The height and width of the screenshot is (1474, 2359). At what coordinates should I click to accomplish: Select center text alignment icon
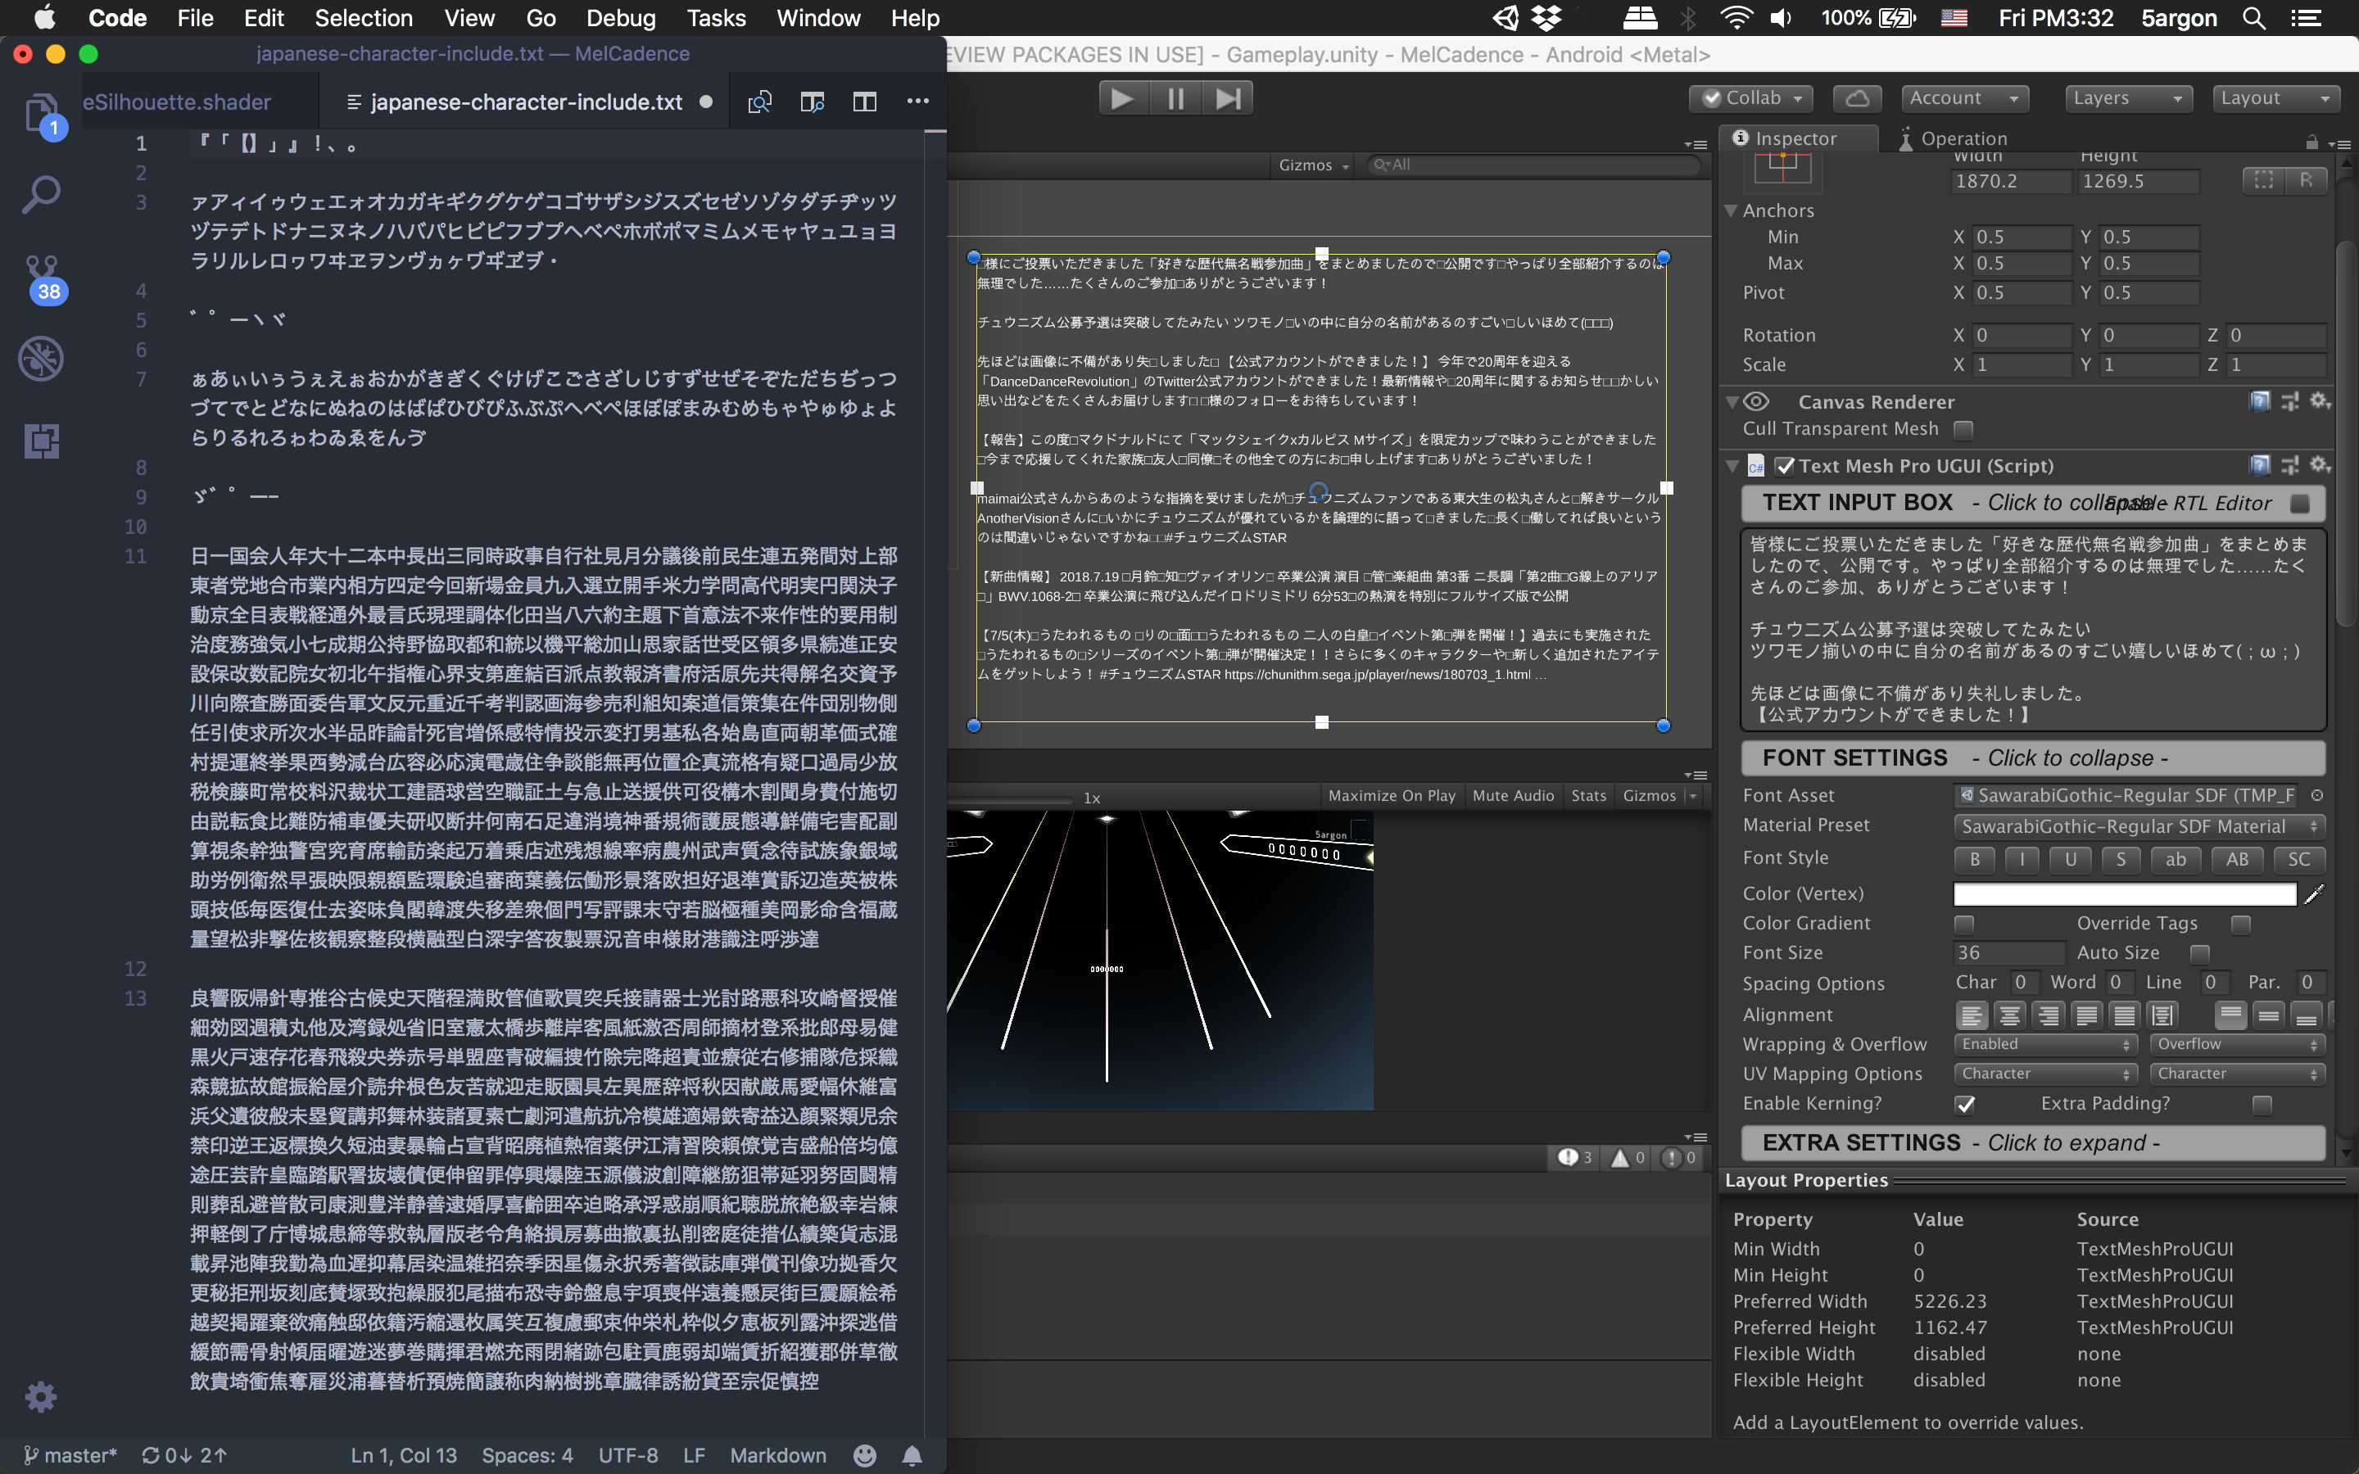point(2009,1015)
